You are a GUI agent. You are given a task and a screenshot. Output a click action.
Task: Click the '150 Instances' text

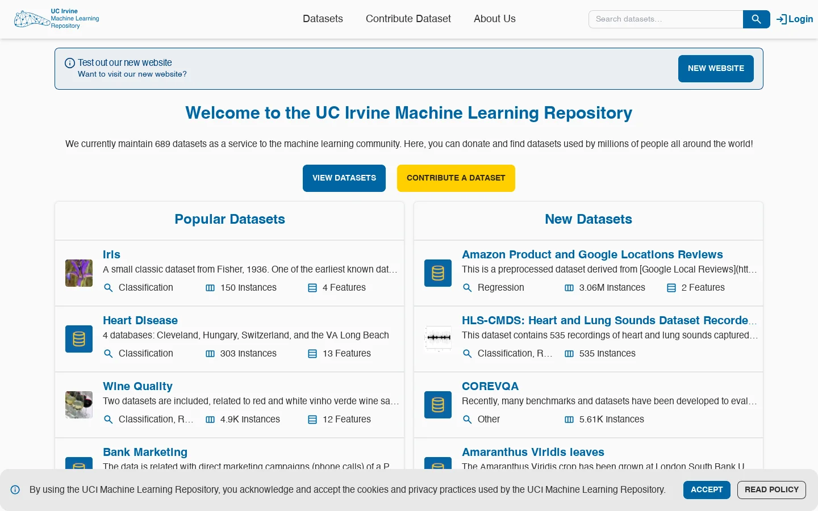(x=248, y=288)
